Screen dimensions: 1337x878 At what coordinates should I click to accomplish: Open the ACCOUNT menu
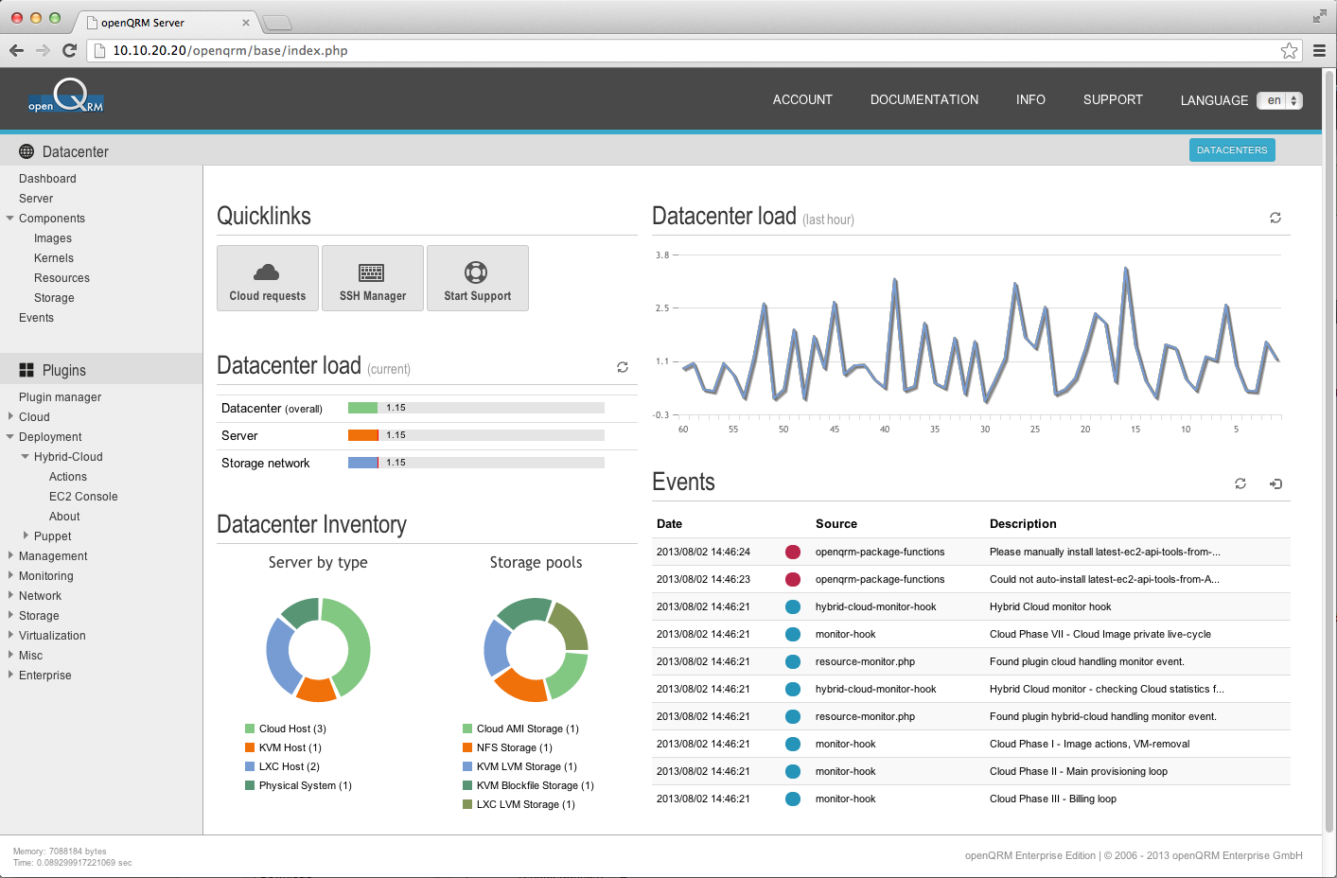(x=801, y=99)
